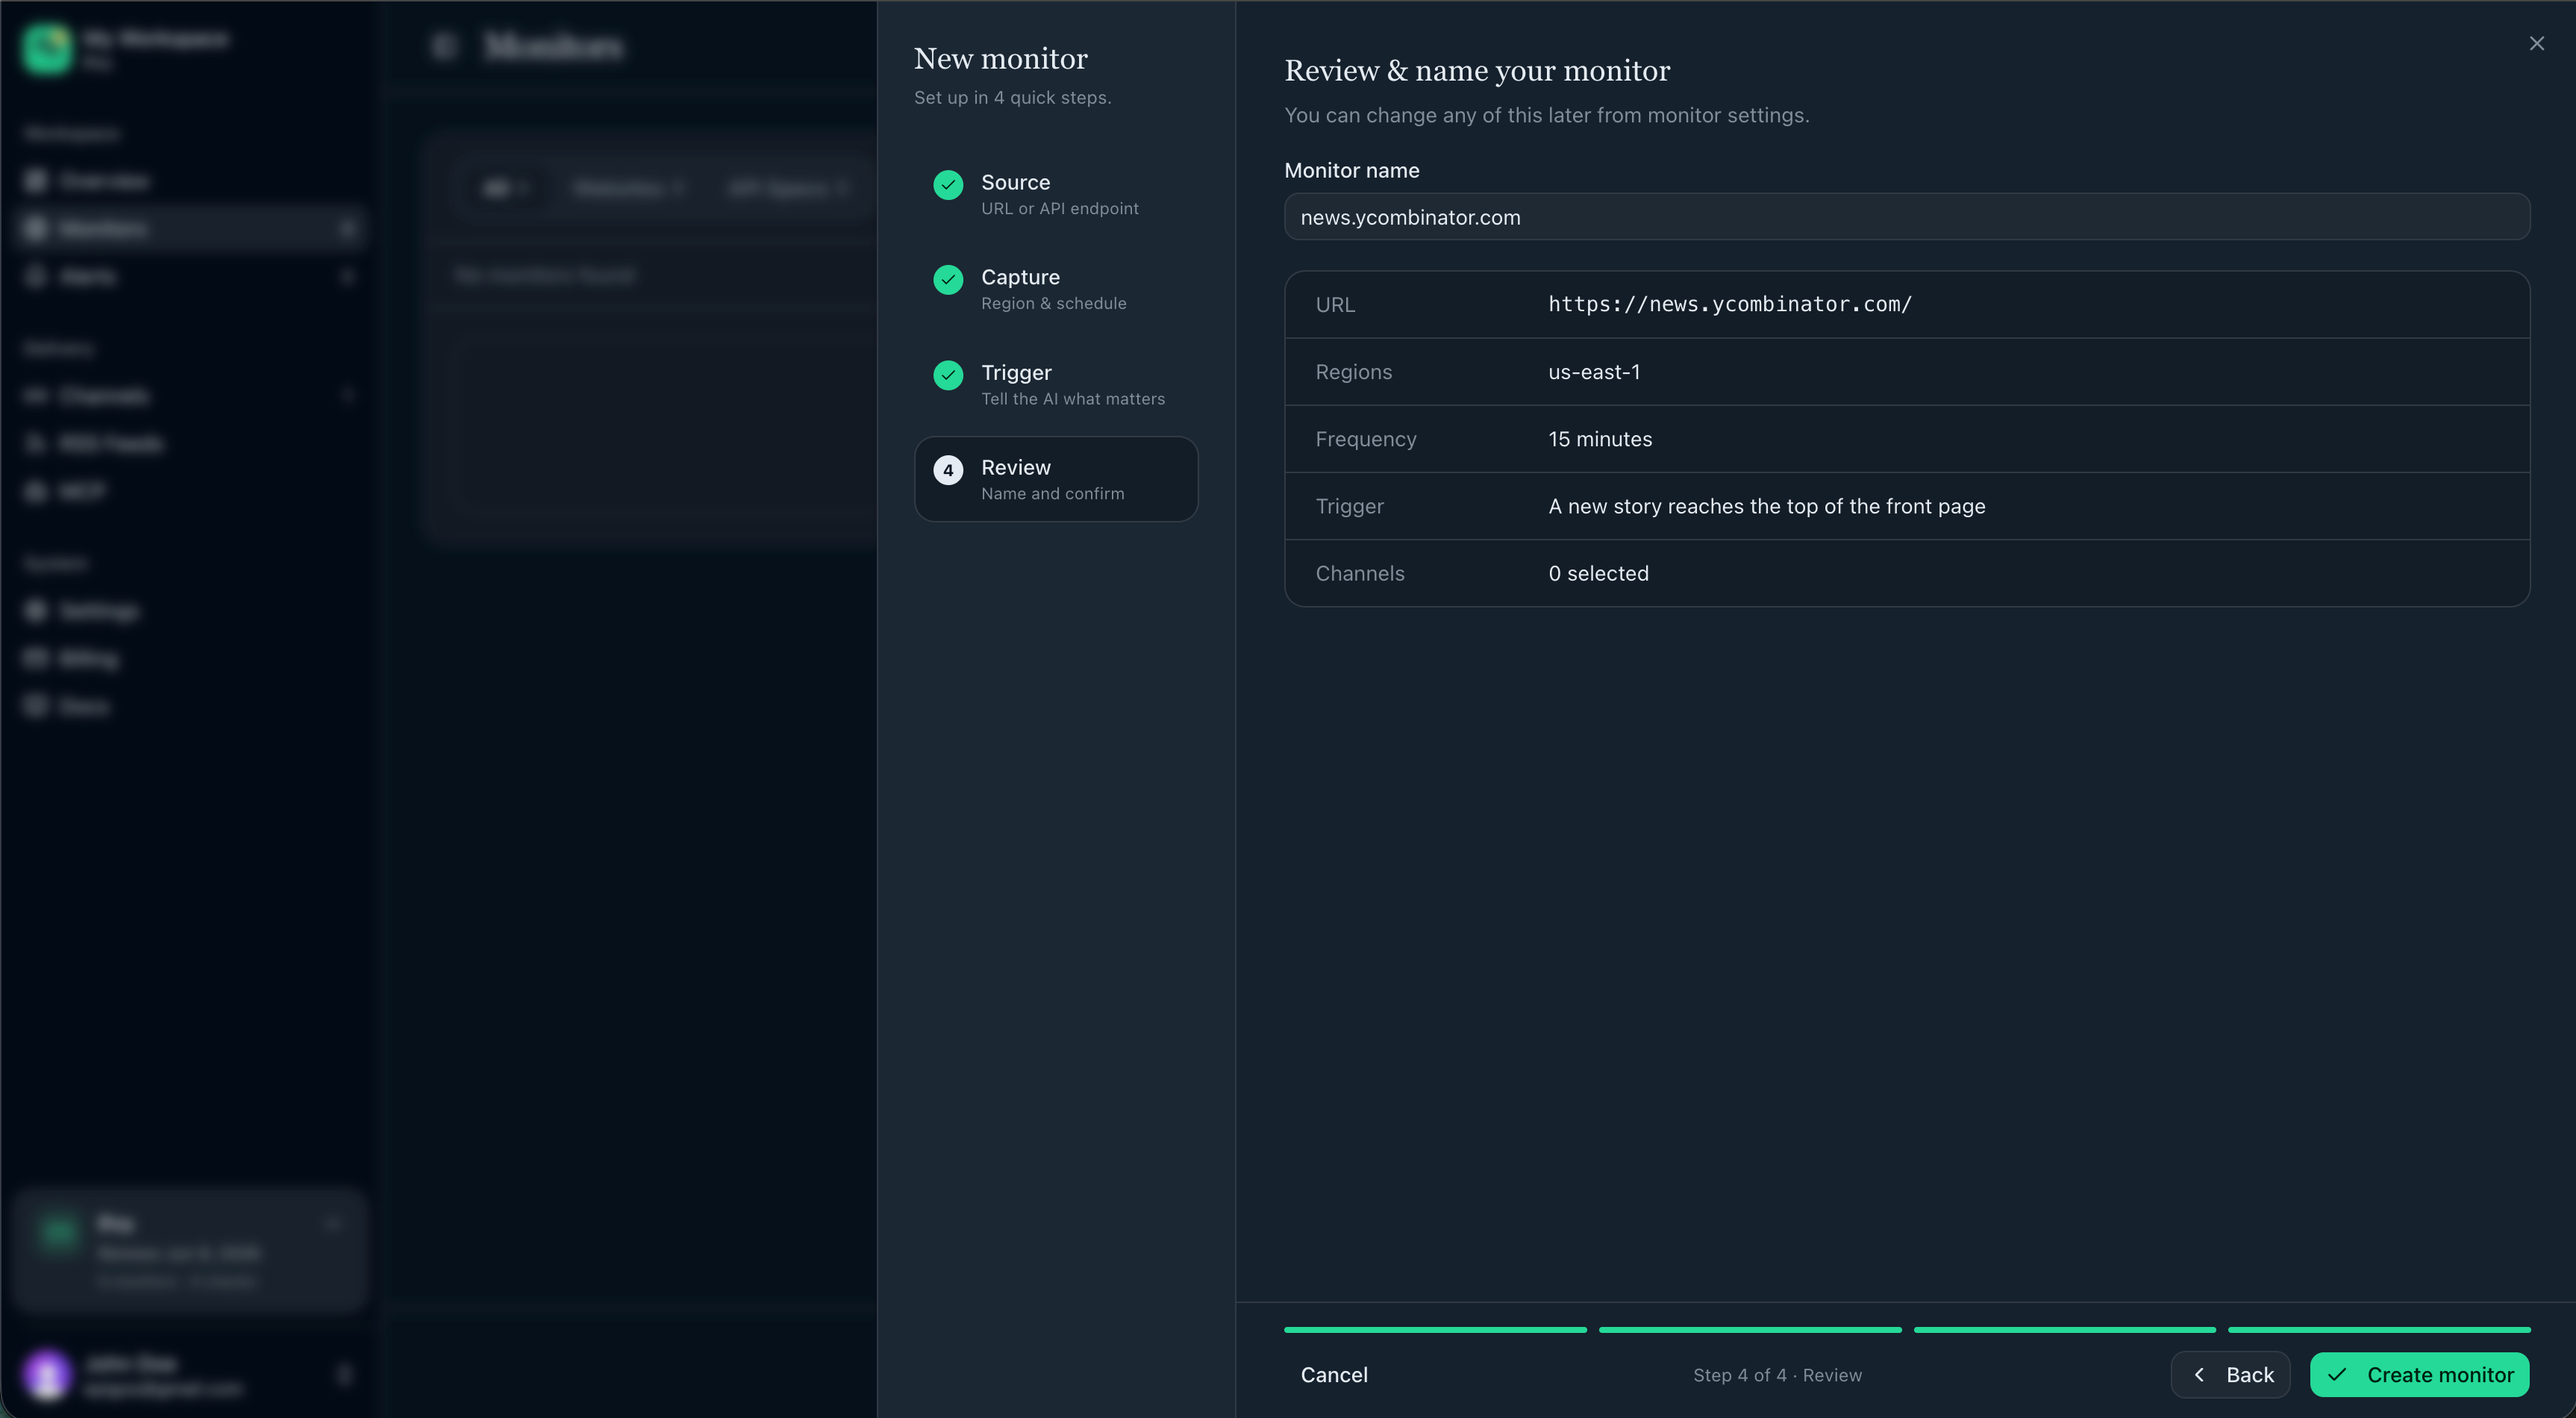Screen dimensions: 2576x1418
Task: Click the workspace logo in the sidebar
Action: click(47, 48)
